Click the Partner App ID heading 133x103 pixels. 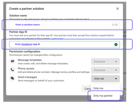click(x=18, y=32)
